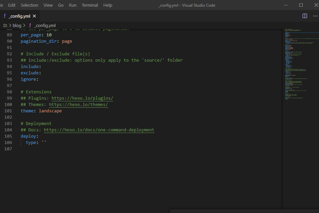Select the _config.yml editor tab

tap(19, 16)
